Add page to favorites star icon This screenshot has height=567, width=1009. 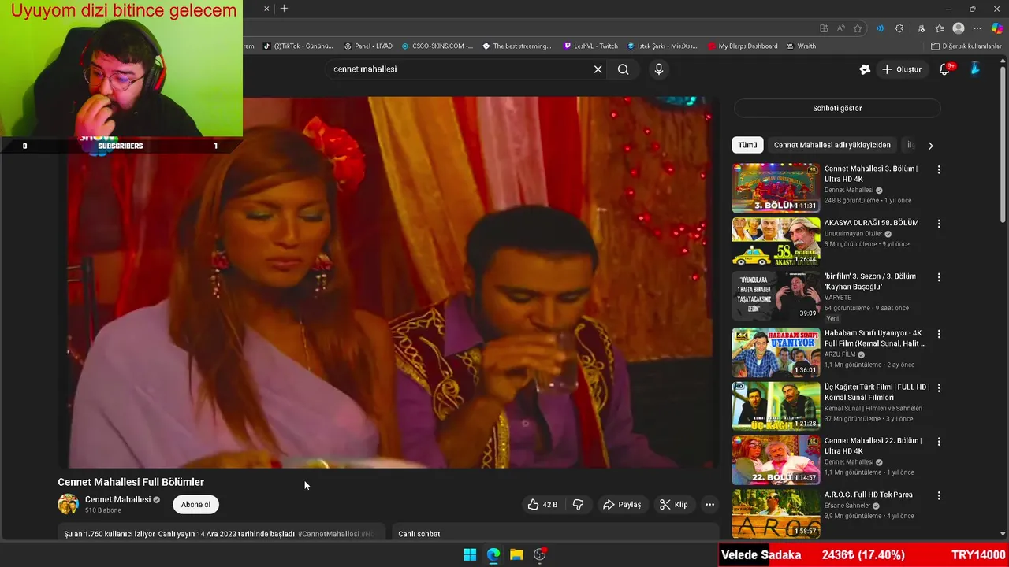tap(858, 28)
